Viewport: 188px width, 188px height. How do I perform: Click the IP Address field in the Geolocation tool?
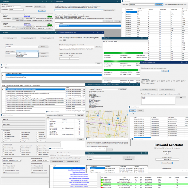click(106, 89)
